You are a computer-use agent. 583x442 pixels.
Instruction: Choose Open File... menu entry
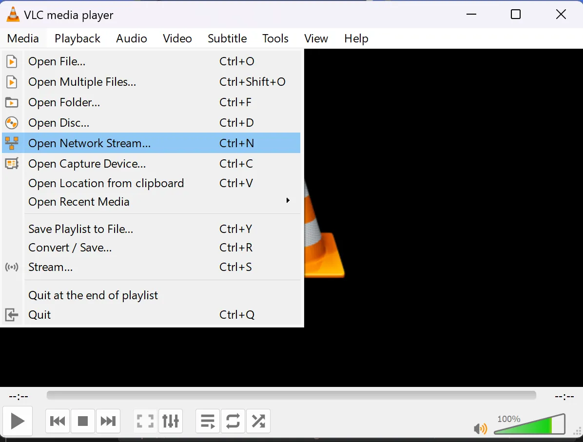click(151, 61)
